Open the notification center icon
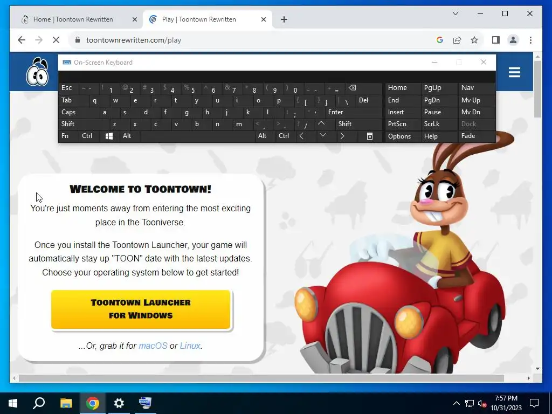552x414 pixels. (x=534, y=403)
